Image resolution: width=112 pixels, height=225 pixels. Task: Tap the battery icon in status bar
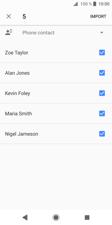95,4
